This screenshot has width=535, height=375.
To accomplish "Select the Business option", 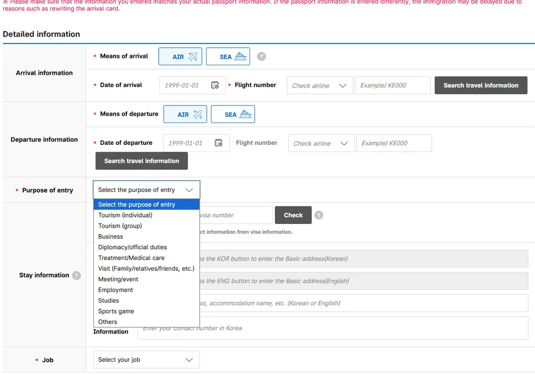I will (146, 237).
